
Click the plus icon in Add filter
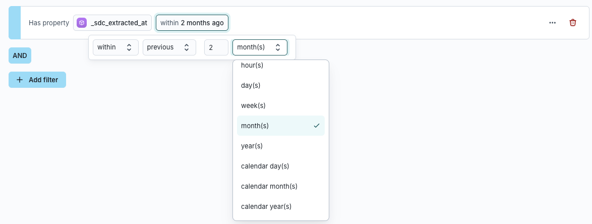(x=20, y=80)
